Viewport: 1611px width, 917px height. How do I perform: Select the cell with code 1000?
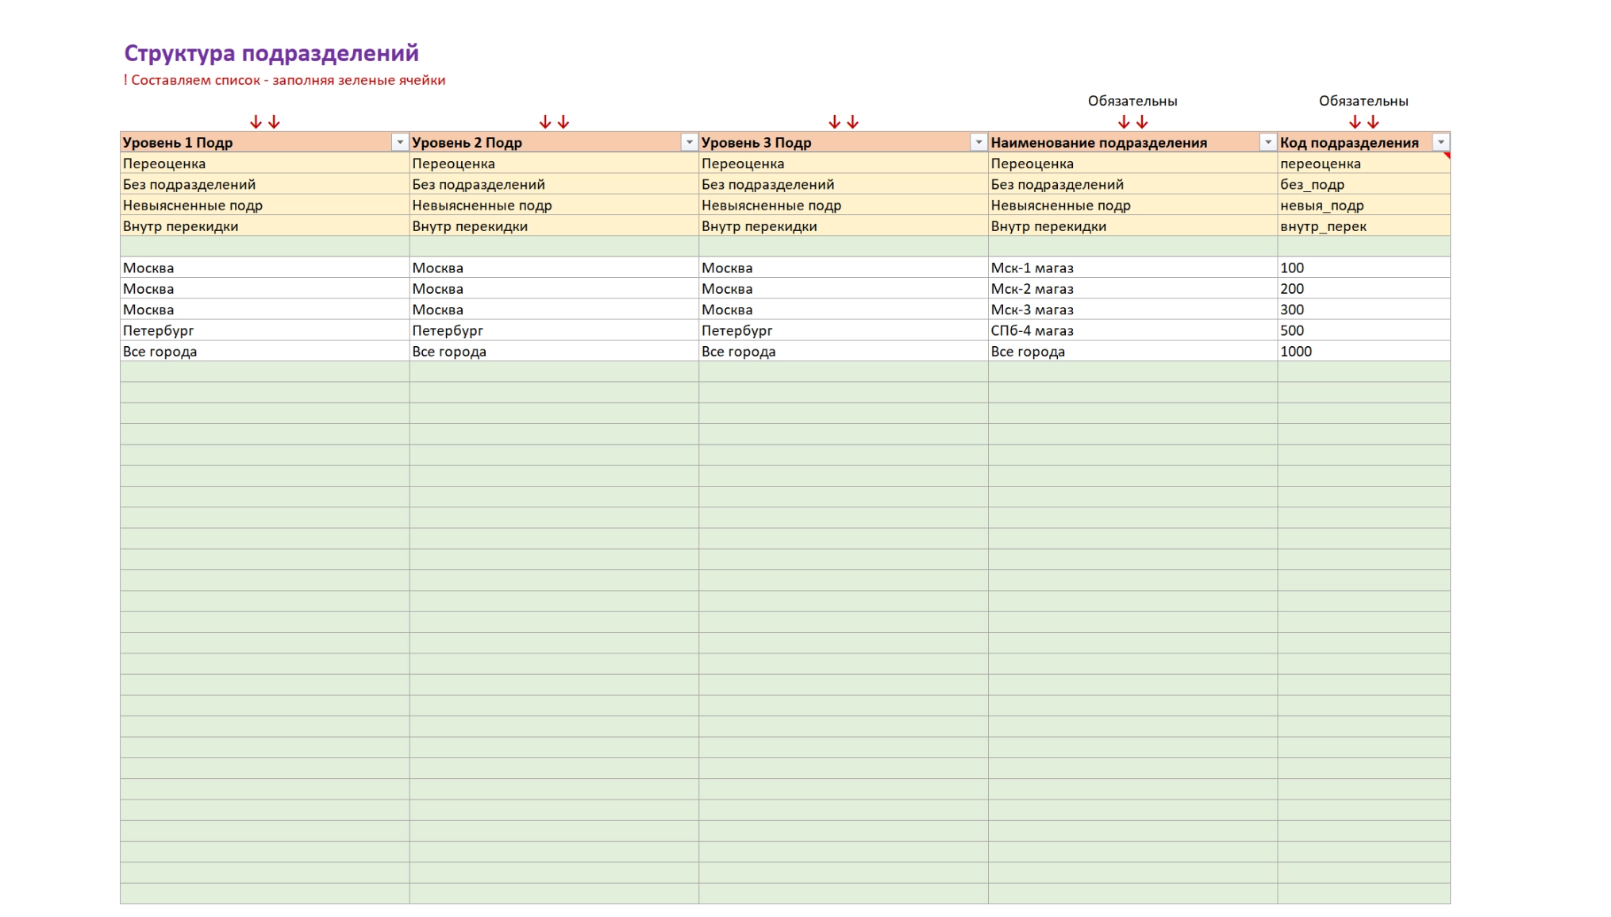tap(1363, 351)
